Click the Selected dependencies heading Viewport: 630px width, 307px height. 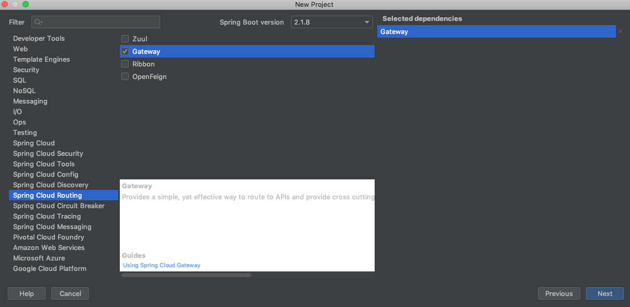click(422, 18)
